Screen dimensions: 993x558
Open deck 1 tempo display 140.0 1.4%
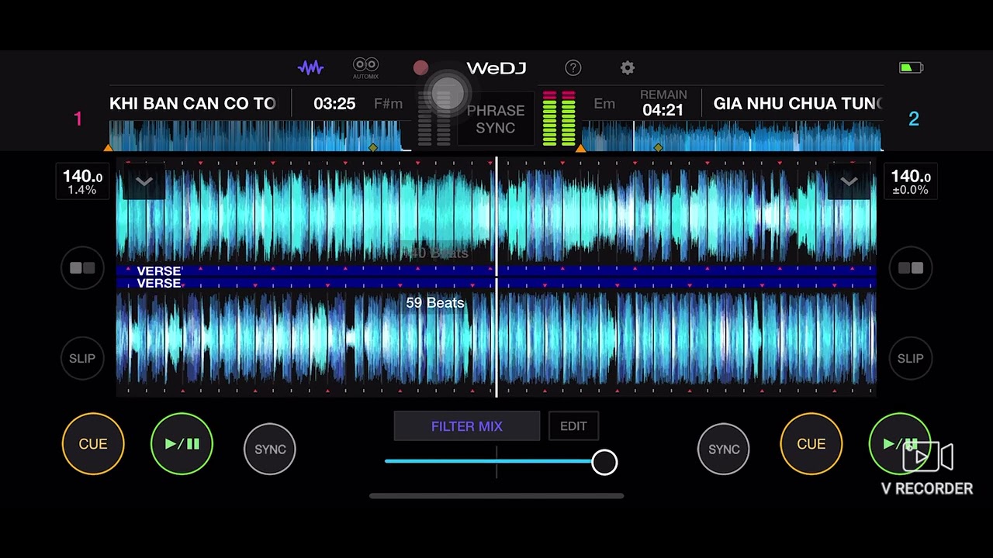pyautogui.click(x=82, y=181)
